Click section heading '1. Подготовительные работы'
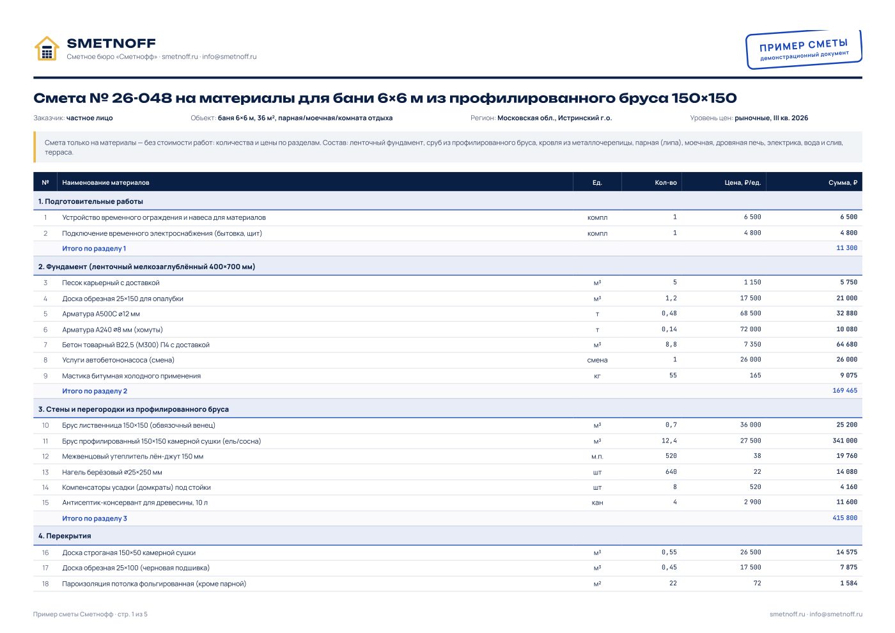Image resolution: width=895 pixels, height=633 pixels. [x=447, y=201]
